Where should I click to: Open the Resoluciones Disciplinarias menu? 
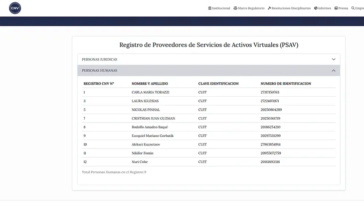(x=291, y=8)
